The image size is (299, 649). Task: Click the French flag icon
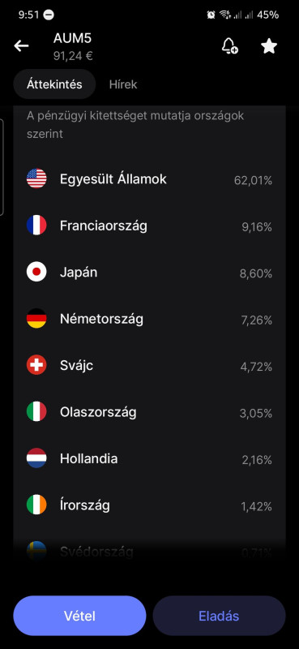click(36, 226)
